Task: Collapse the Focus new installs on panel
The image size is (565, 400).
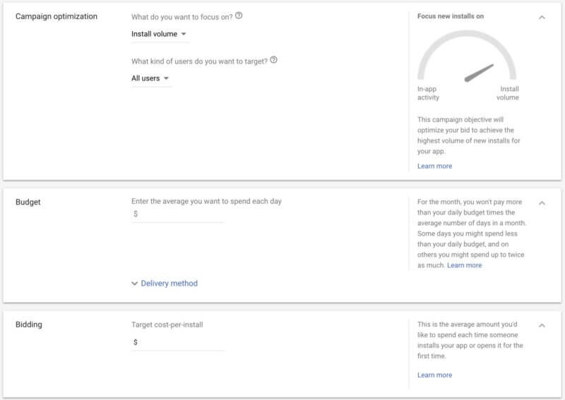Action: point(542,17)
